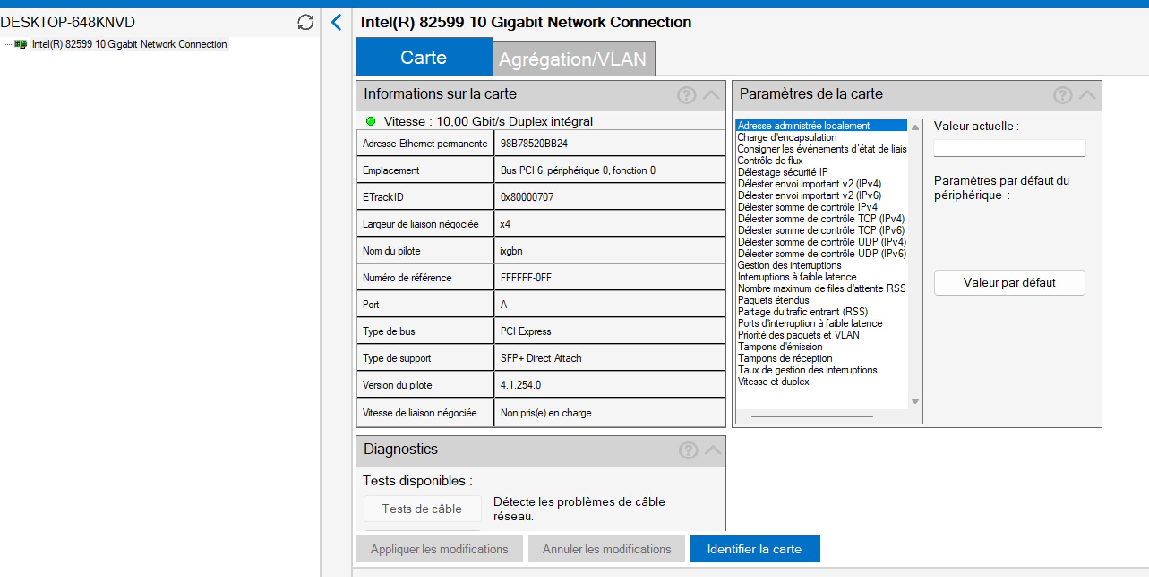Click the Valeur par défaut button
Image resolution: width=1149 pixels, height=577 pixels.
click(x=1009, y=283)
